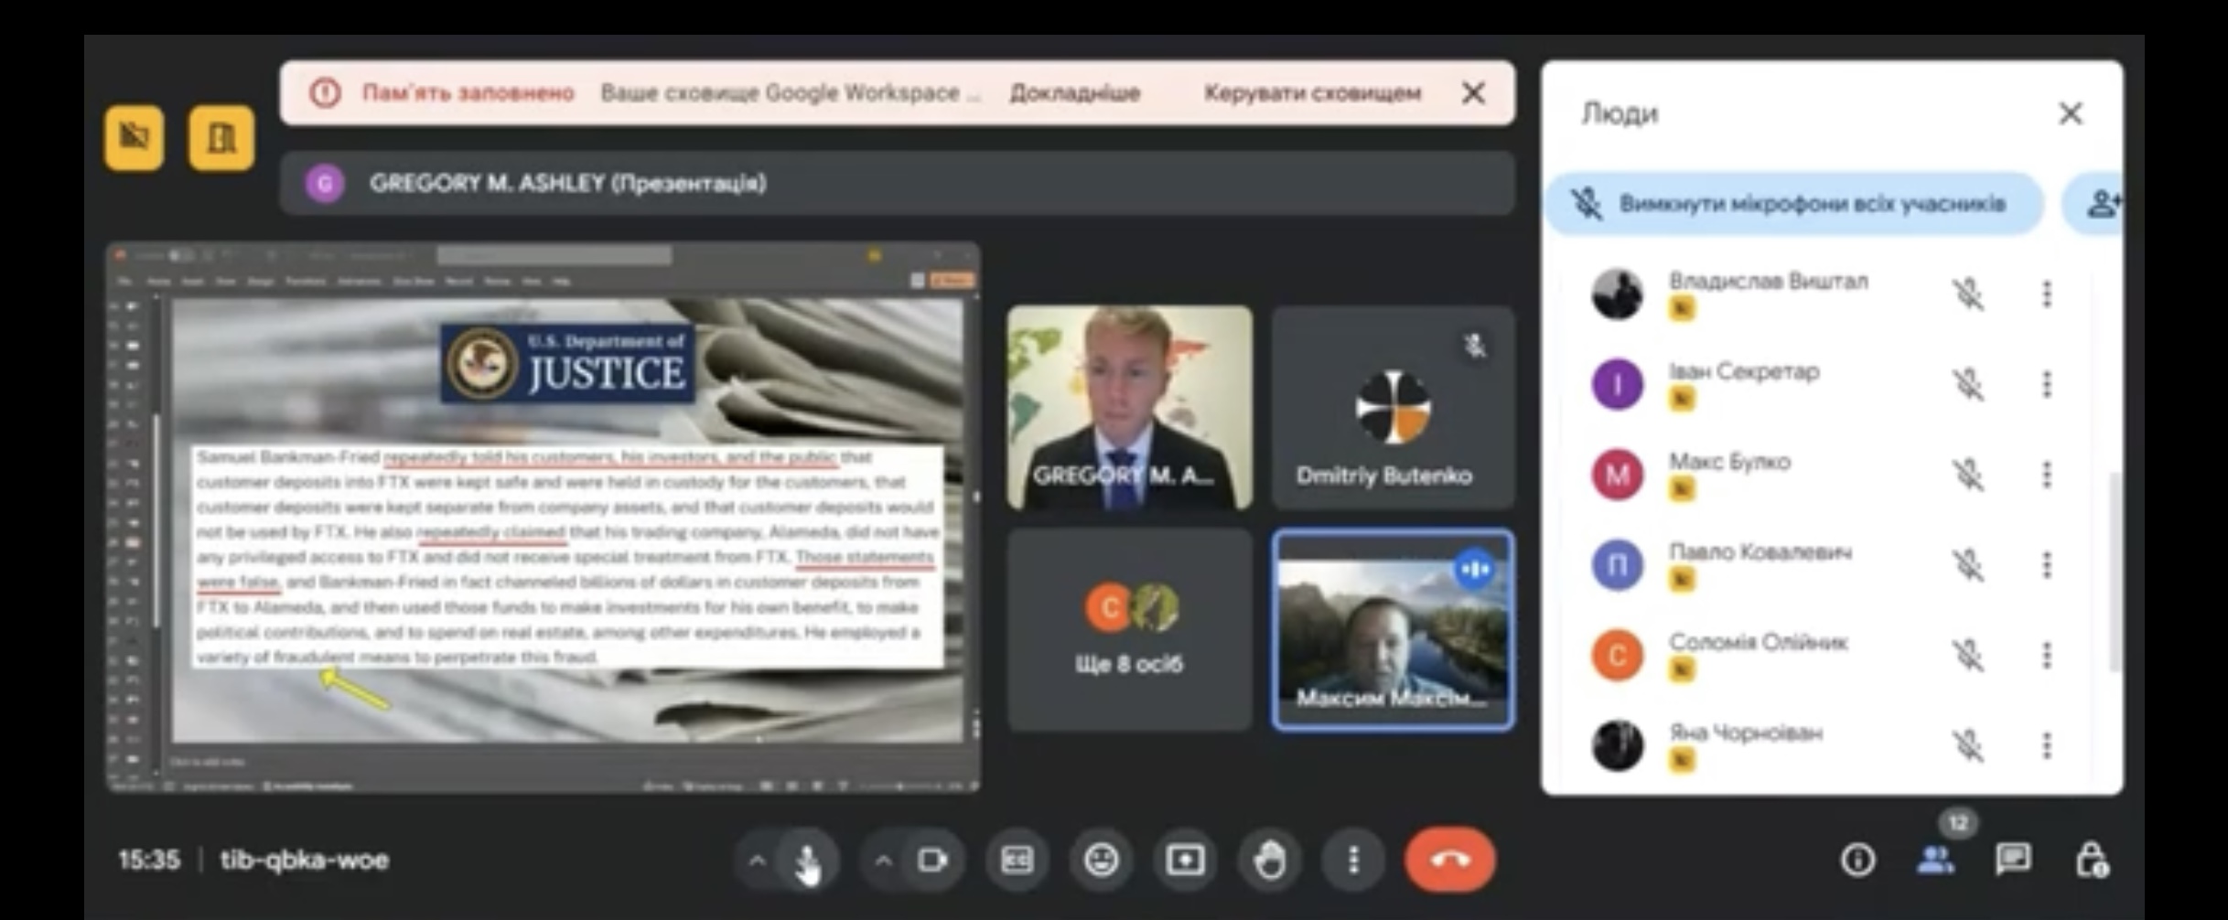
Task: Click Макс Булко red M avatar
Action: pyautogui.click(x=1618, y=475)
